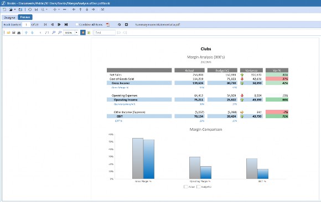Image resolution: width=321 pixels, height=202 pixels.
Task: Click the Book Content page number field
Action: click(x=26, y=25)
